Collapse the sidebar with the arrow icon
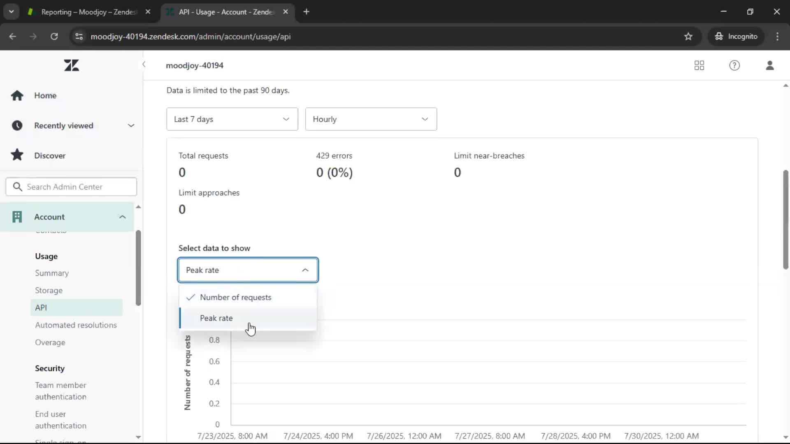 144,64
